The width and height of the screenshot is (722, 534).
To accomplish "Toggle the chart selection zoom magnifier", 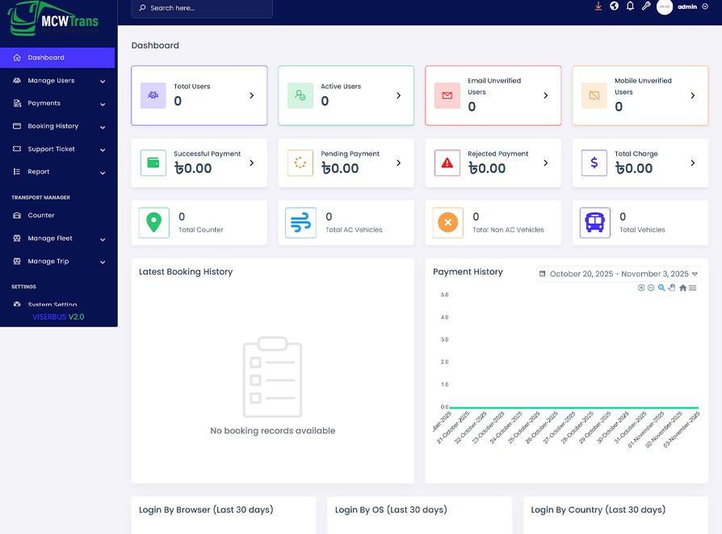I will (661, 288).
